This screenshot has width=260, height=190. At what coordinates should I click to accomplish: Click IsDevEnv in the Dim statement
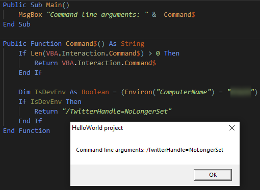[x=50, y=92]
